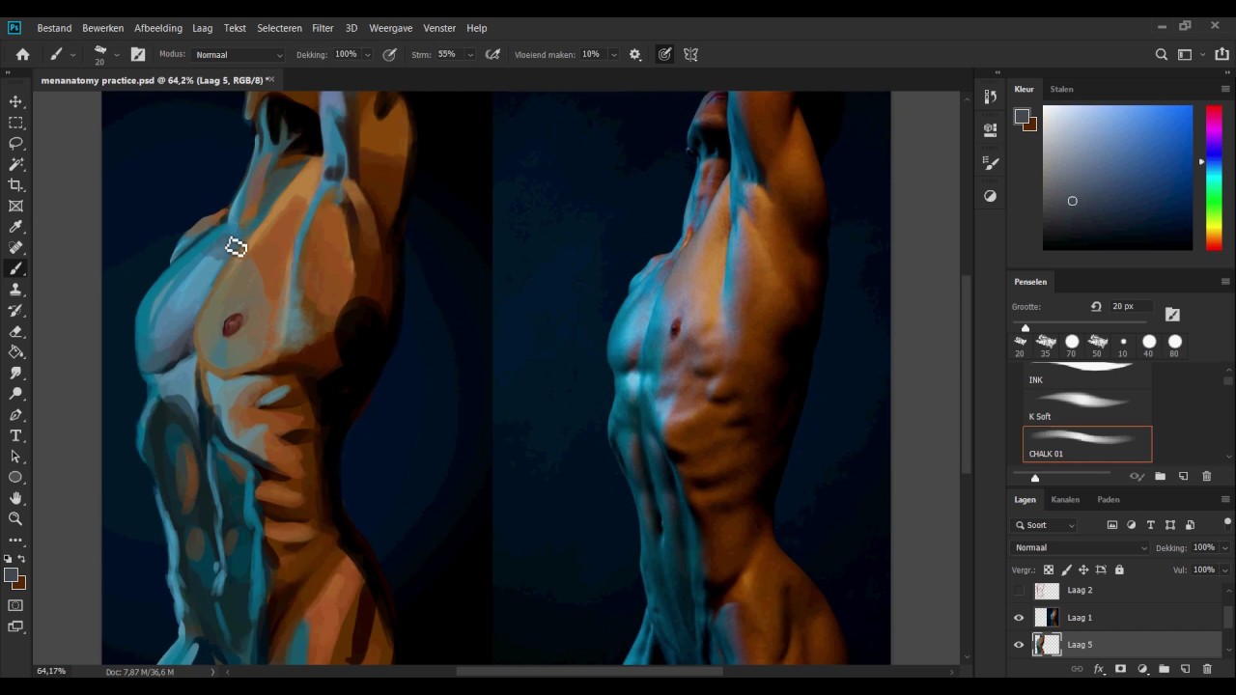Select the Clone Stamp tool
1236x695 pixels.
(x=15, y=290)
